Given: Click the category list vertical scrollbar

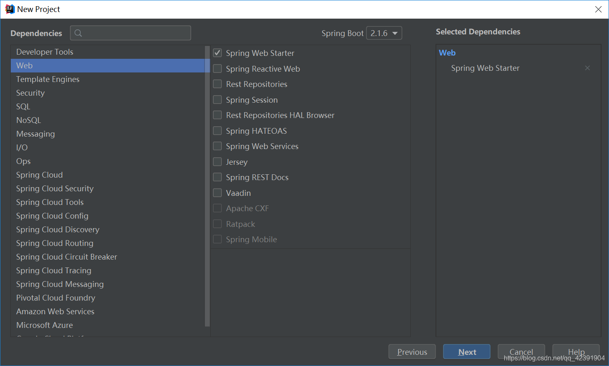Looking at the screenshot, I should pyautogui.click(x=207, y=186).
